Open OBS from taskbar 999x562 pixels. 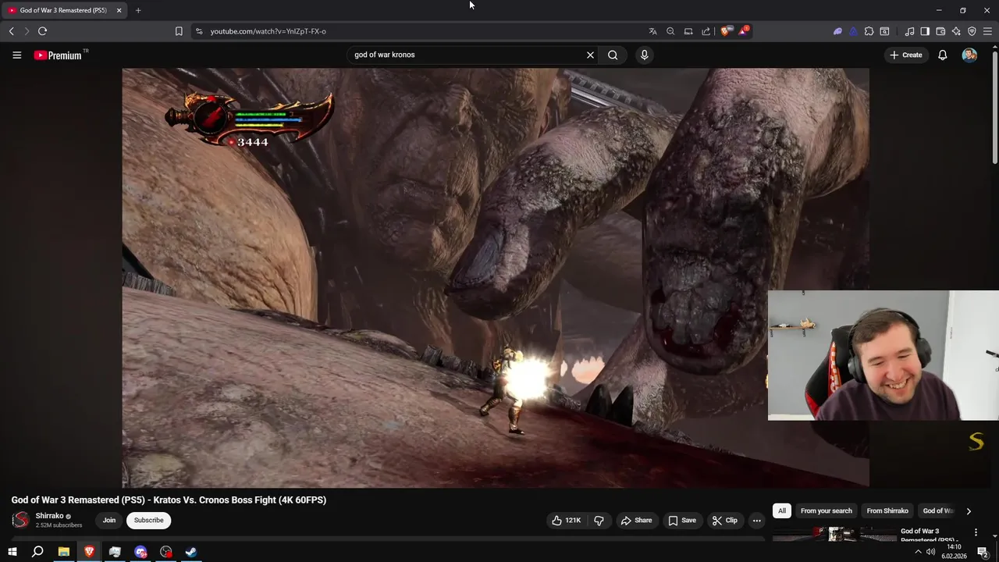point(166,552)
